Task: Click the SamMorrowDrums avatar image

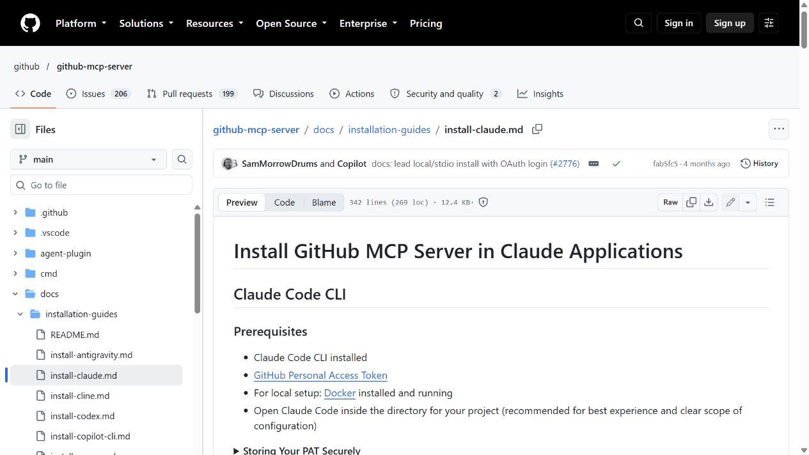Action: pos(227,164)
